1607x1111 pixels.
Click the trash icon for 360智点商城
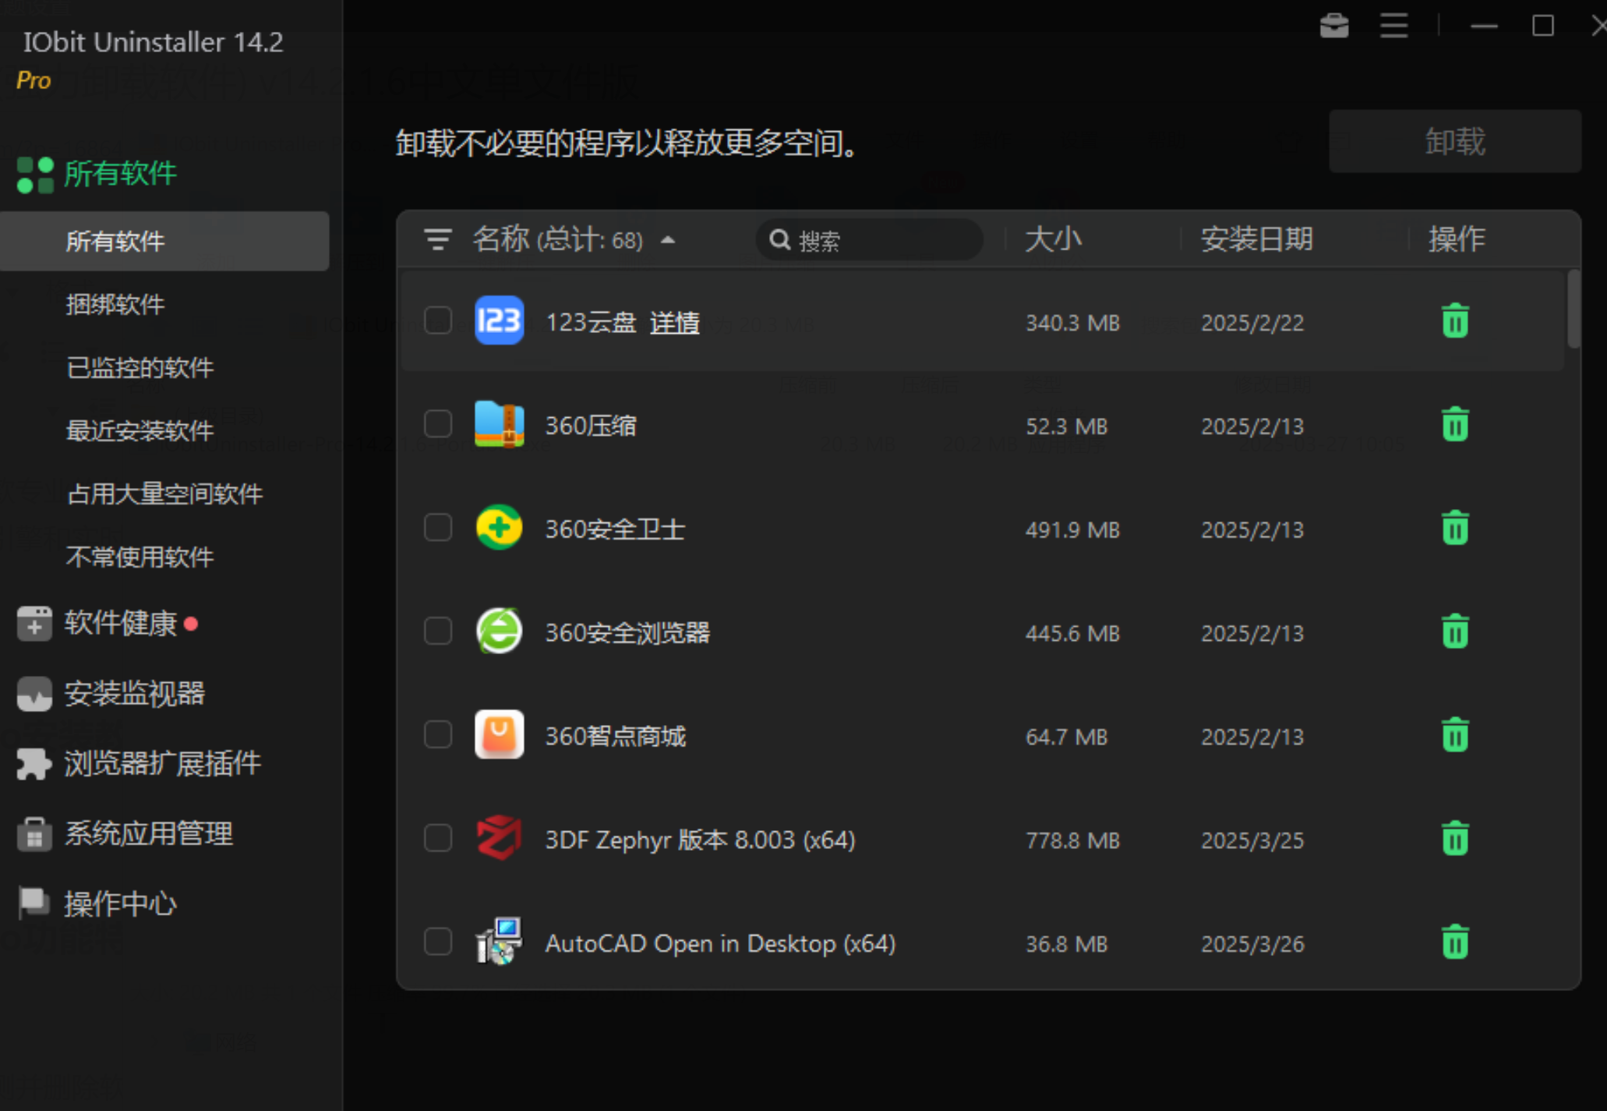(1454, 735)
